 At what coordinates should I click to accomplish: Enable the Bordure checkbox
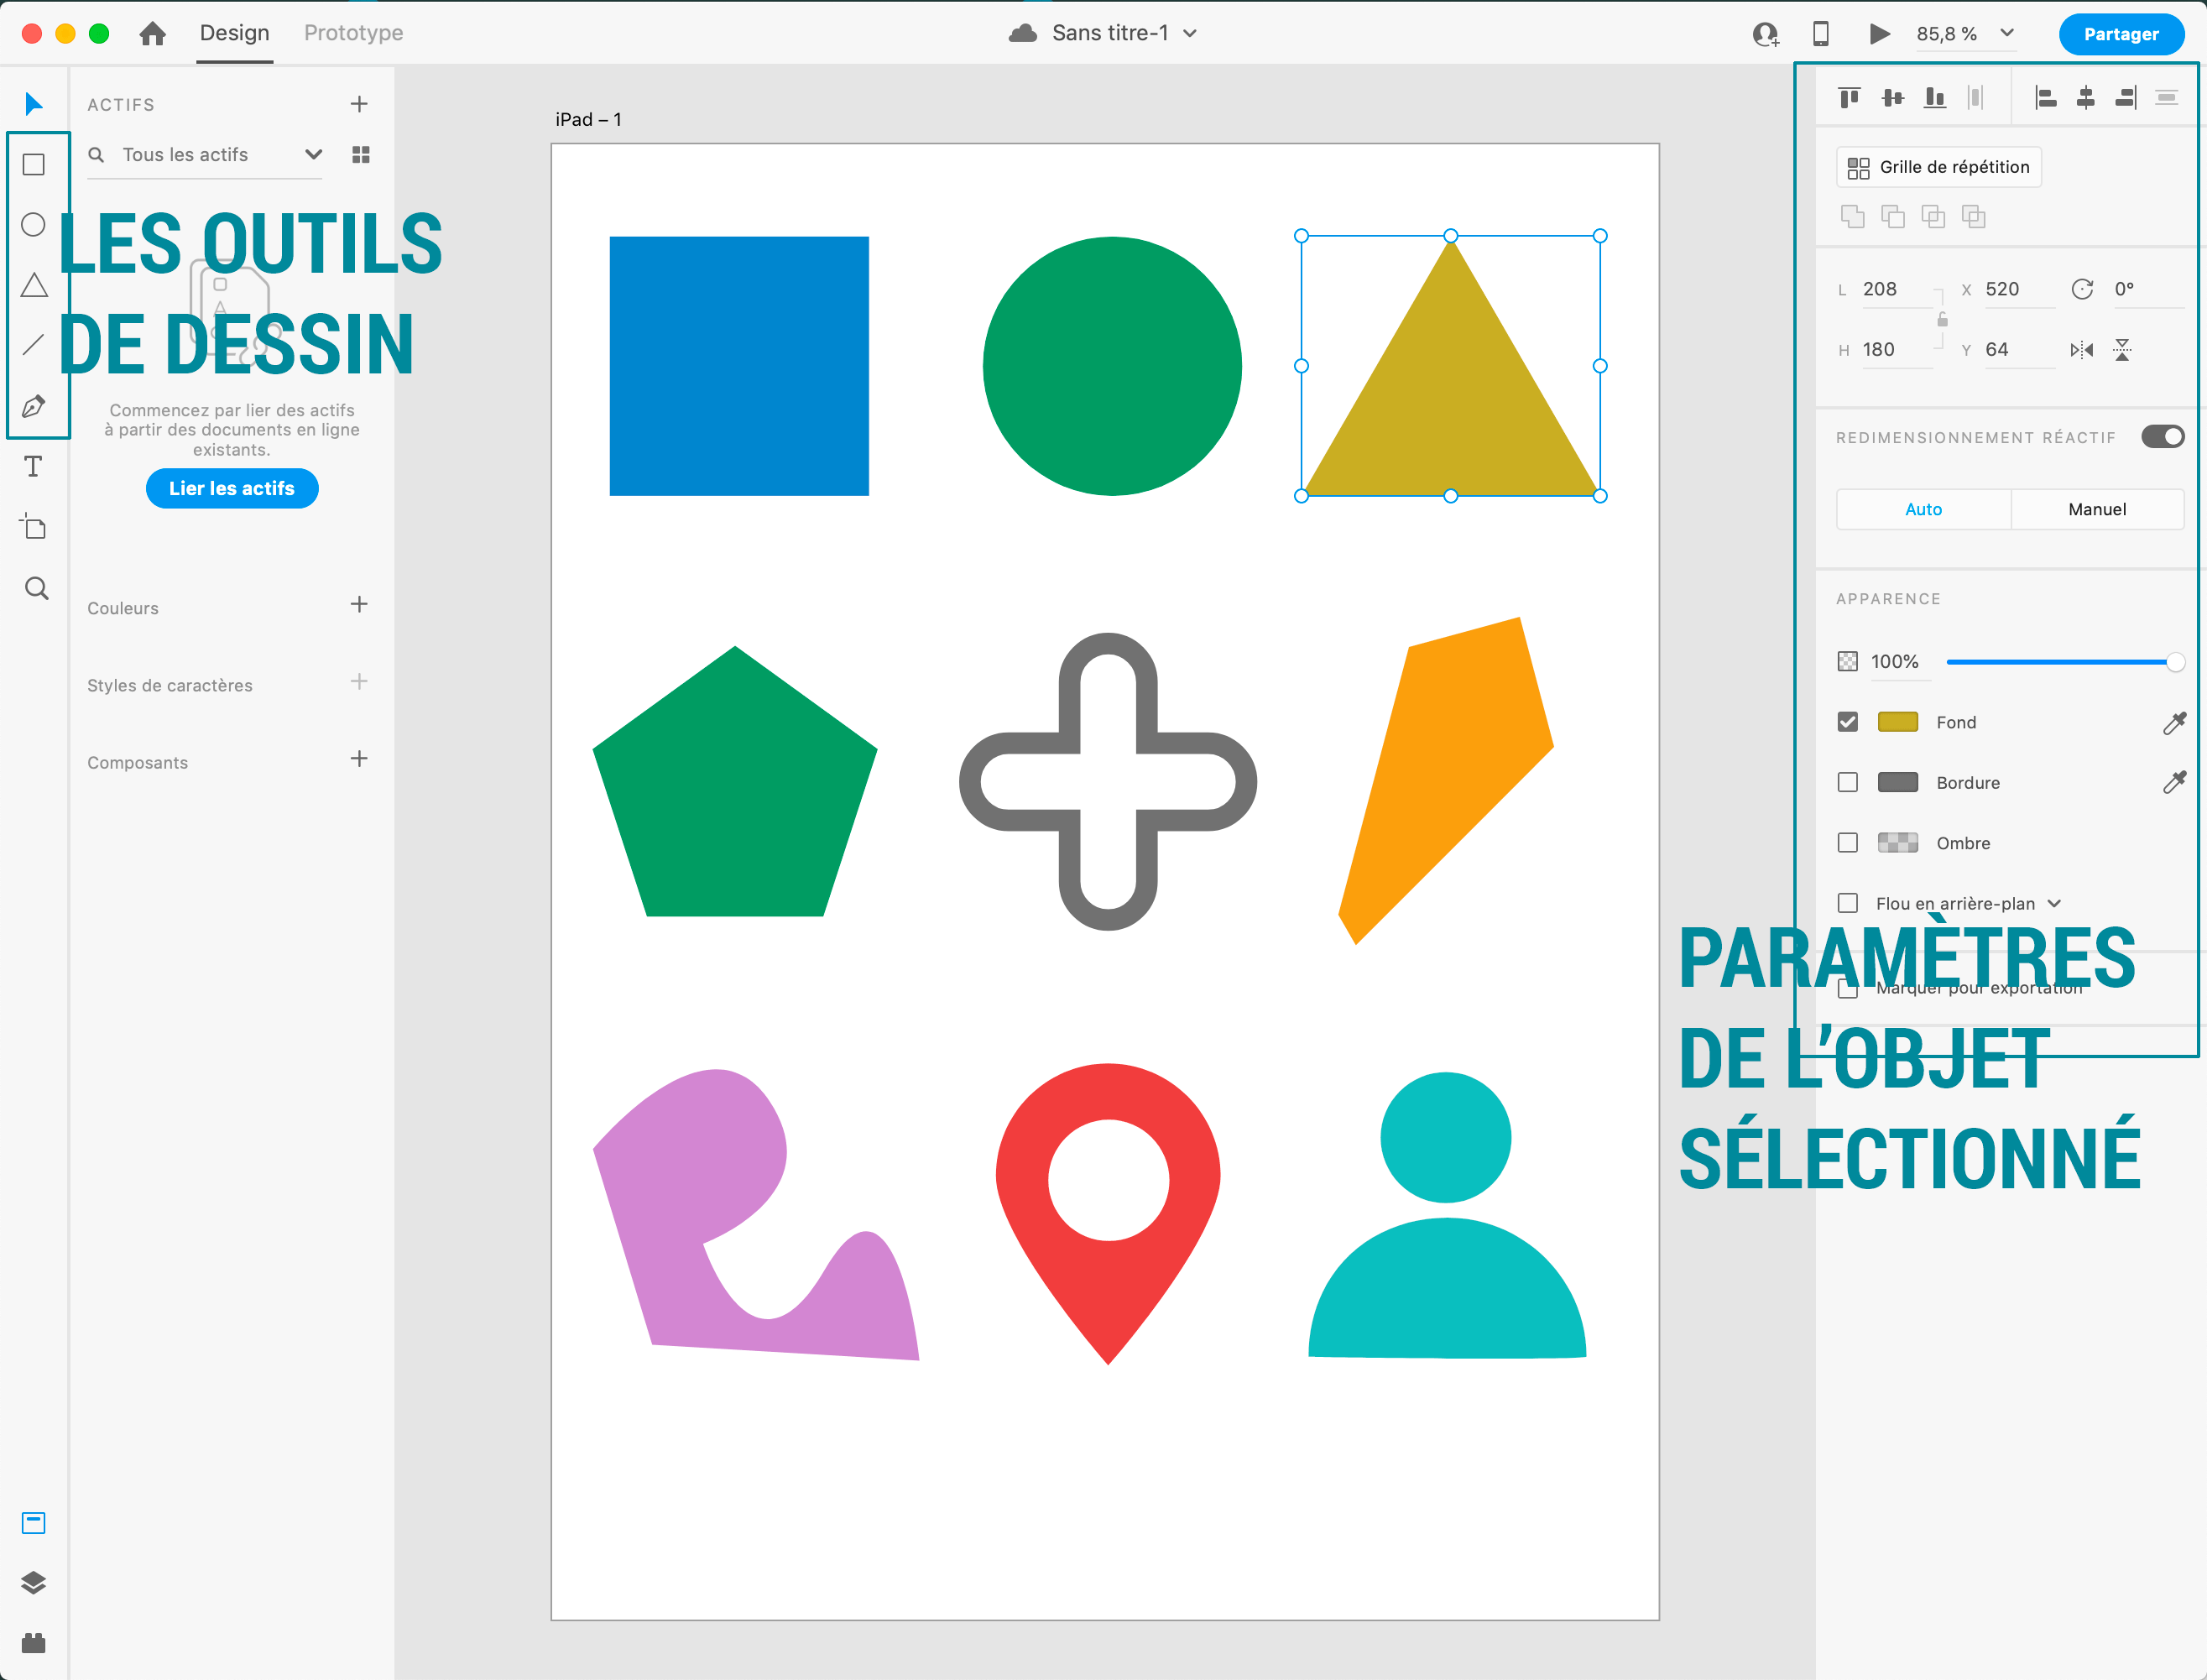(x=1848, y=782)
